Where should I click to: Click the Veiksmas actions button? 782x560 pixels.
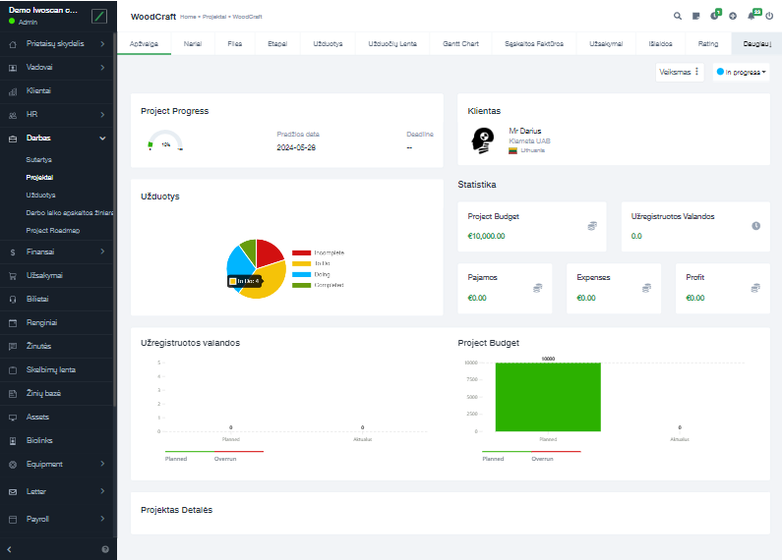coord(680,72)
